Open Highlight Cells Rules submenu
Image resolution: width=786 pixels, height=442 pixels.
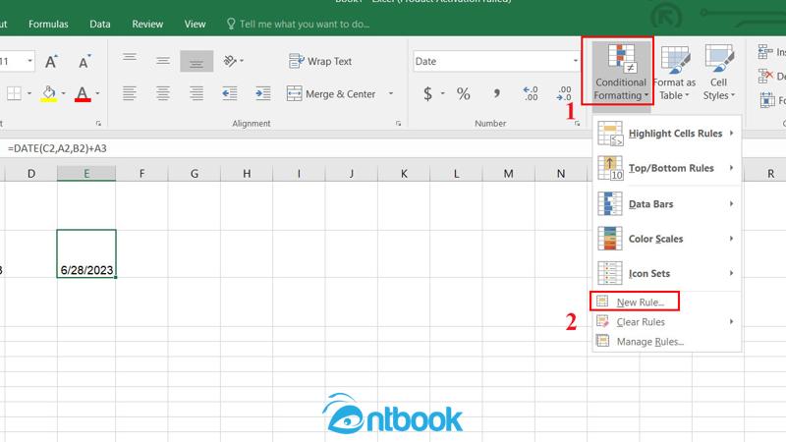tap(666, 134)
